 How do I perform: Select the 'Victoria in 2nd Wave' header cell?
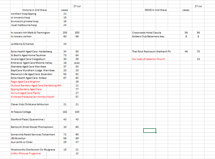tap(34, 10)
